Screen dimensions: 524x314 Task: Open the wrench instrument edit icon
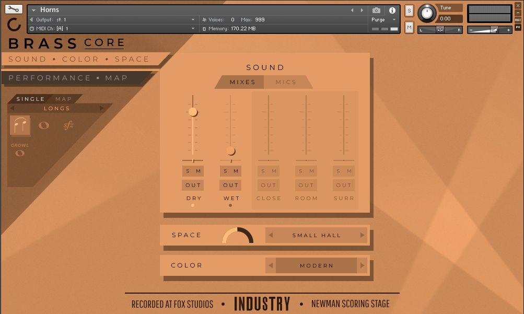pyautogui.click(x=14, y=9)
